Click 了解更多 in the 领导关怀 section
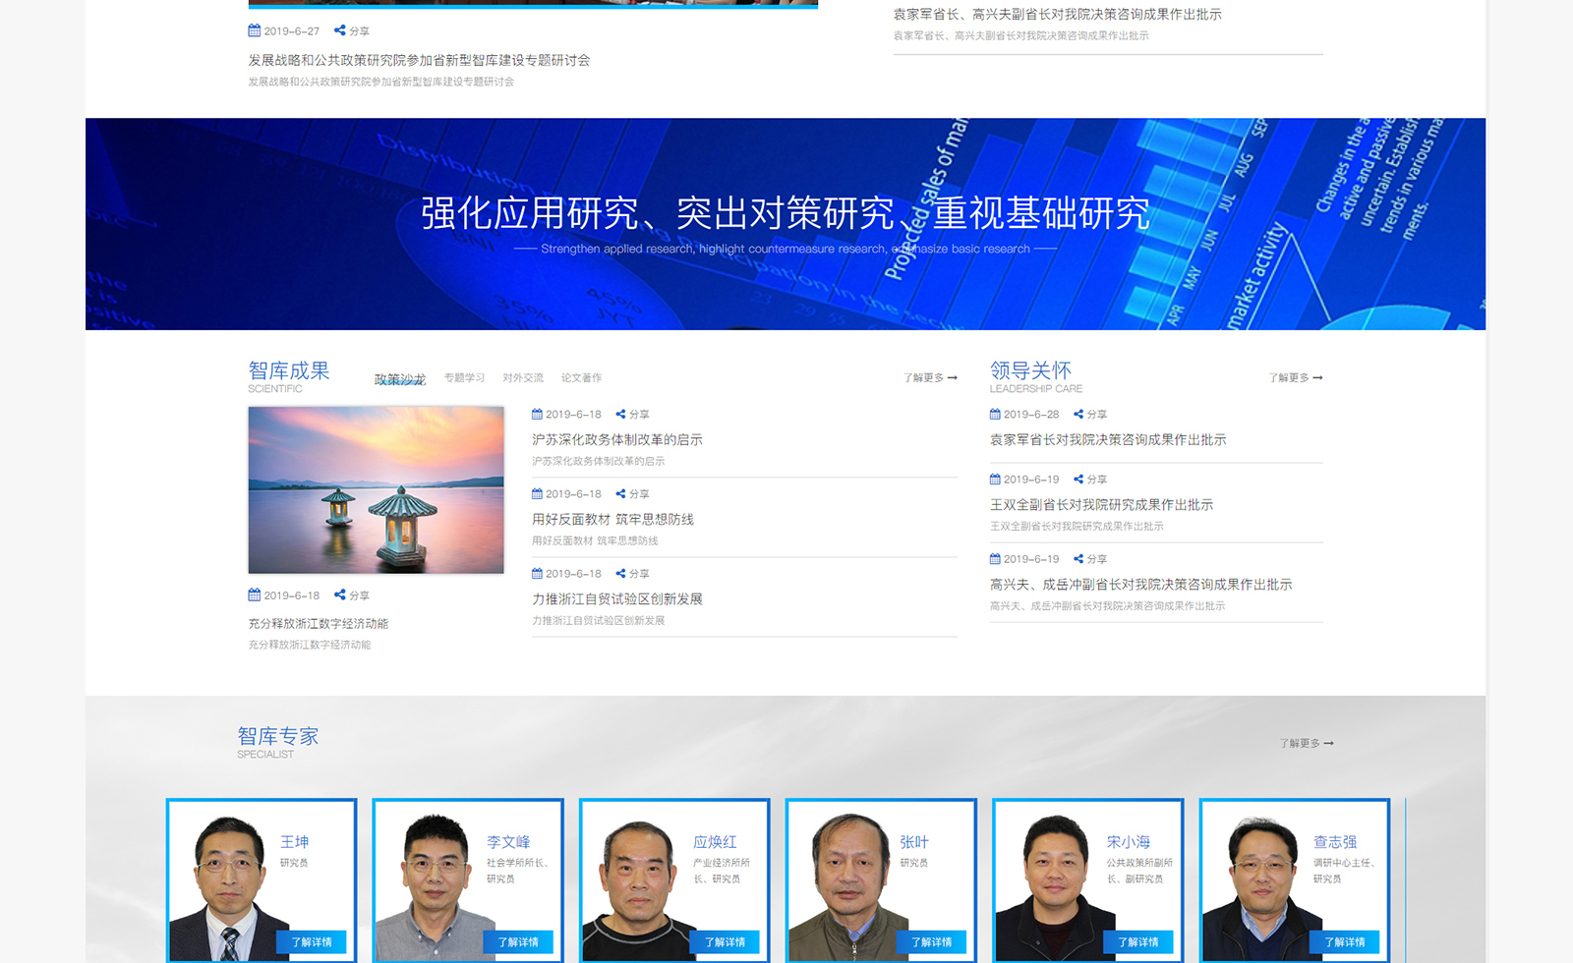The image size is (1573, 963). click(x=1295, y=378)
